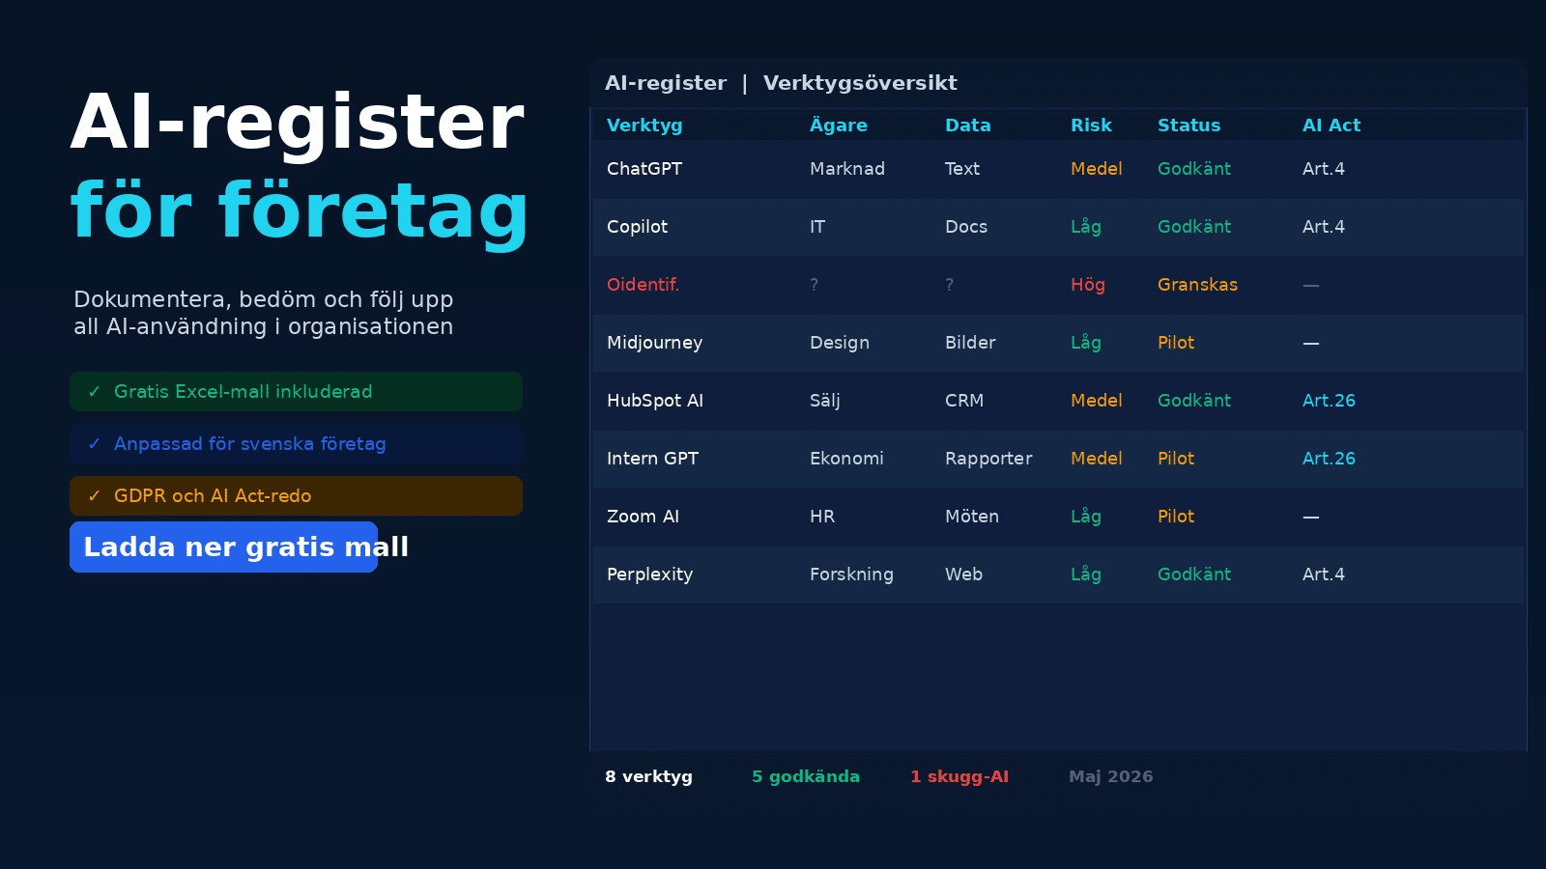The height and width of the screenshot is (869, 1546).
Task: Click the Godkänt status for ChatGPT
Action: tap(1194, 169)
